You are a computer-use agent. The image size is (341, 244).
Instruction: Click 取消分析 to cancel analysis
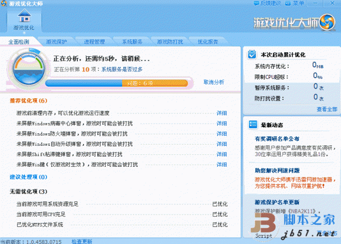(214, 82)
